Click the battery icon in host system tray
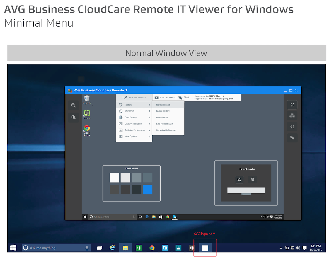The image size is (334, 262). pos(287,248)
